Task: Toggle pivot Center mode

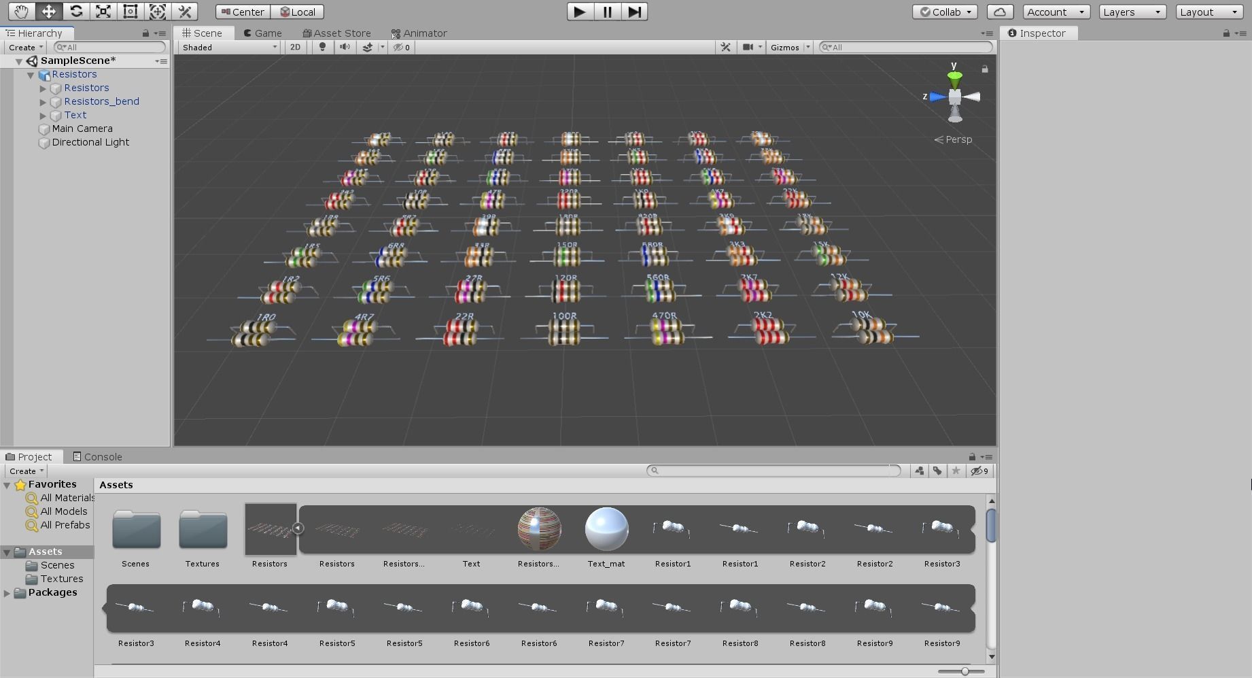Action: point(243,12)
